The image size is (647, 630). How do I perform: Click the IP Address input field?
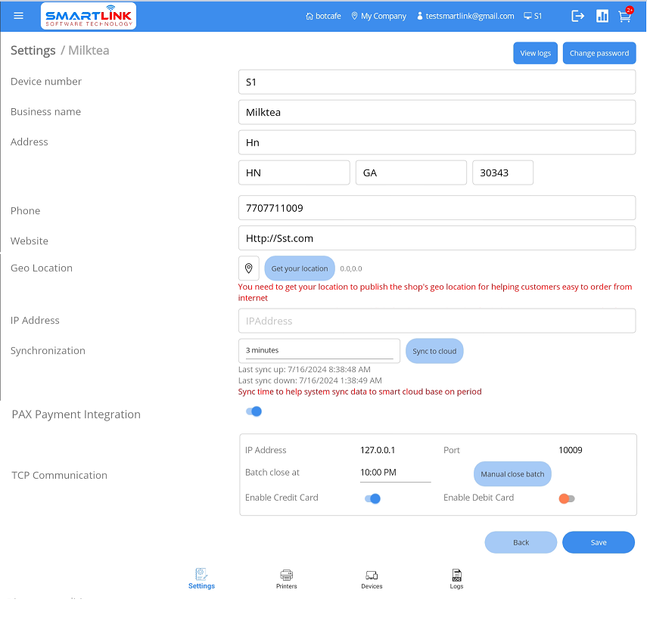(x=437, y=321)
